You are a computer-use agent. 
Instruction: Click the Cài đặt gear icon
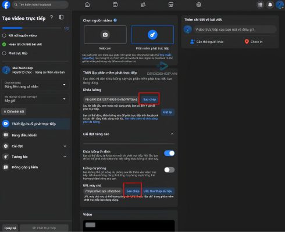[x=6, y=146]
